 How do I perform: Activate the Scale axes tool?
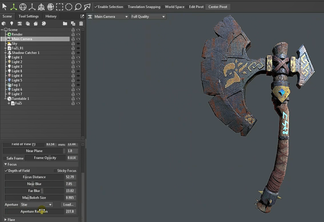click(32, 7)
